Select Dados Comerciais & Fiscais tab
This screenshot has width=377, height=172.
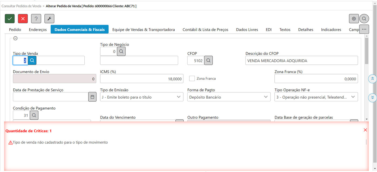(x=79, y=30)
